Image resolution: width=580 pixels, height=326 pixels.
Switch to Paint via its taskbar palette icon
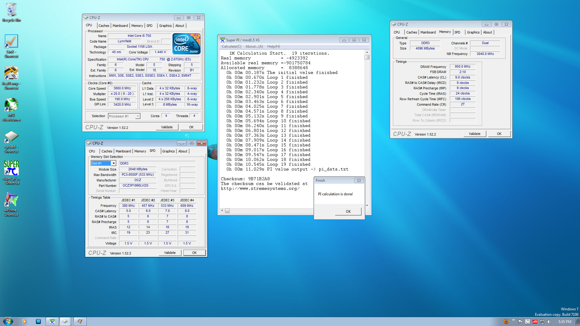pos(80,321)
